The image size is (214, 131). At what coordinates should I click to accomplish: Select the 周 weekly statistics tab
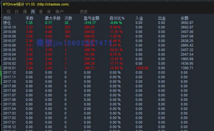[25, 12]
